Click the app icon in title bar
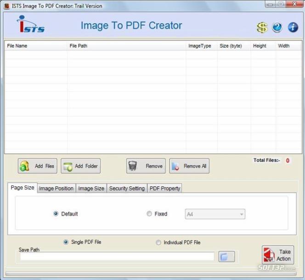The image size is (305, 280). pyautogui.click(x=6, y=6)
